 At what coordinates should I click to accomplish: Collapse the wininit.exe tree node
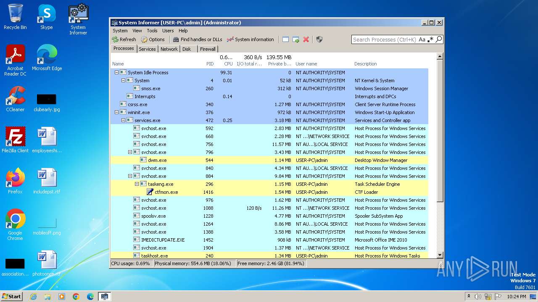point(116,112)
